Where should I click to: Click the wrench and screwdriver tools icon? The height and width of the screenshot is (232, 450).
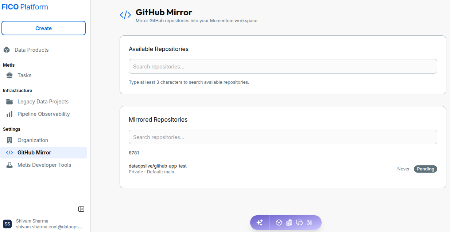[310, 223]
